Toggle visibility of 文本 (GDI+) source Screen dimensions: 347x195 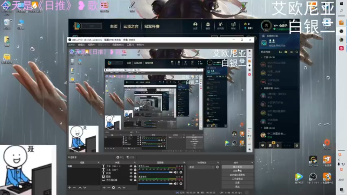pyautogui.click(x=131, y=170)
